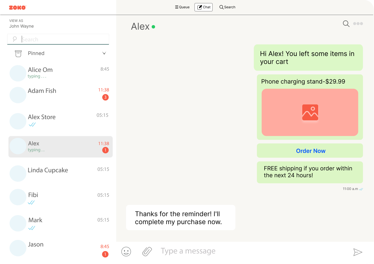
Task: Click the Phone charging stand price text
Action: tap(303, 81)
